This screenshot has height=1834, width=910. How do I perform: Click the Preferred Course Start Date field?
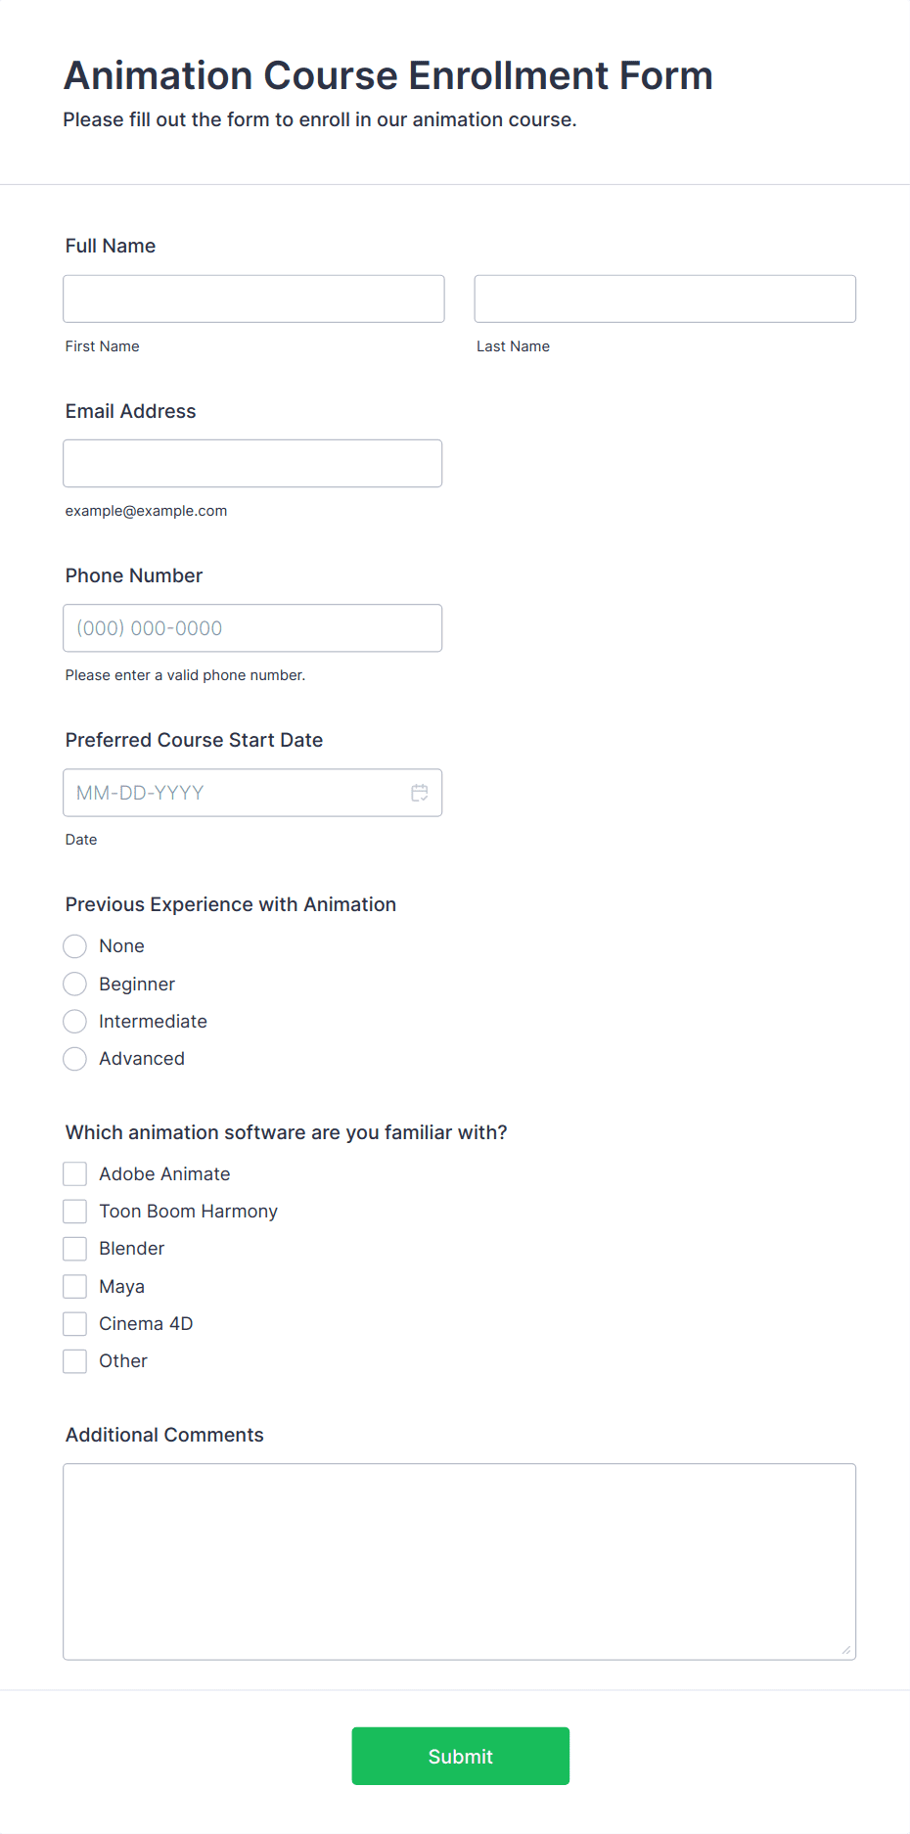click(x=252, y=793)
